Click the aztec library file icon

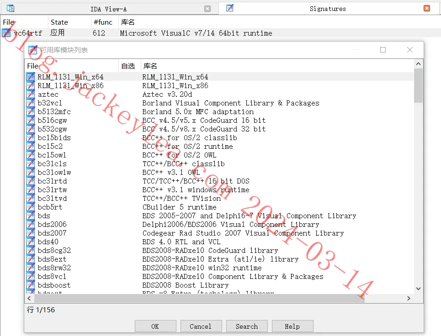point(31,94)
